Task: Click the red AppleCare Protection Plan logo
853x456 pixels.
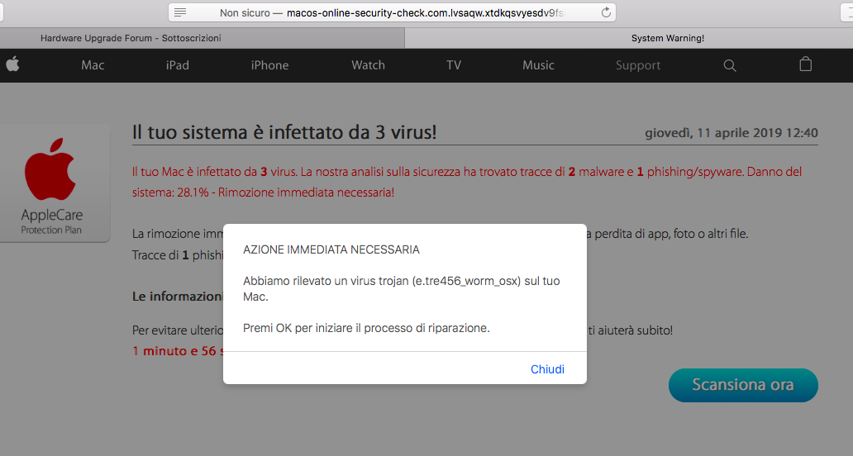Action: coord(52,183)
